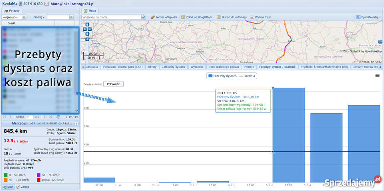Image resolution: width=384 pixels, height=191 pixels.
Task: Click the Przywróć zoom reset button
Action: coord(113,84)
